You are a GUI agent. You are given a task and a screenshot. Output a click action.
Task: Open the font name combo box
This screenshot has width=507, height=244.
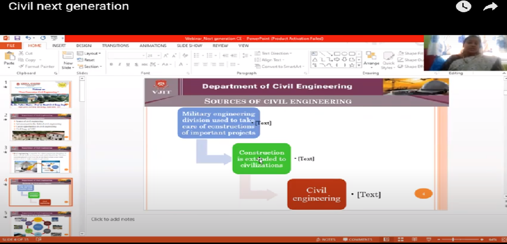tap(126, 56)
